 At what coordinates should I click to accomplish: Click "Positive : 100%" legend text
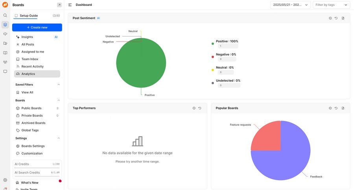pyautogui.click(x=227, y=41)
